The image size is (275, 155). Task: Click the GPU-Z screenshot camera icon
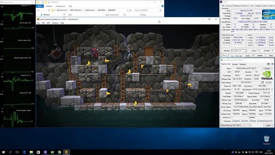[268, 64]
